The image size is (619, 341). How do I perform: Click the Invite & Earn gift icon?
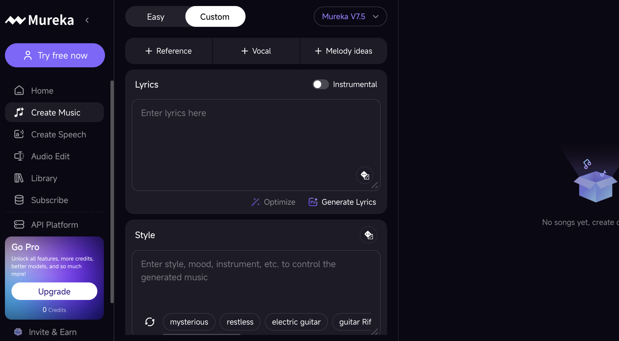click(x=18, y=332)
